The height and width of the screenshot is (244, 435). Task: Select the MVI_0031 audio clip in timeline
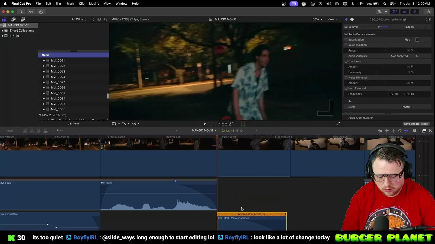[159, 196]
